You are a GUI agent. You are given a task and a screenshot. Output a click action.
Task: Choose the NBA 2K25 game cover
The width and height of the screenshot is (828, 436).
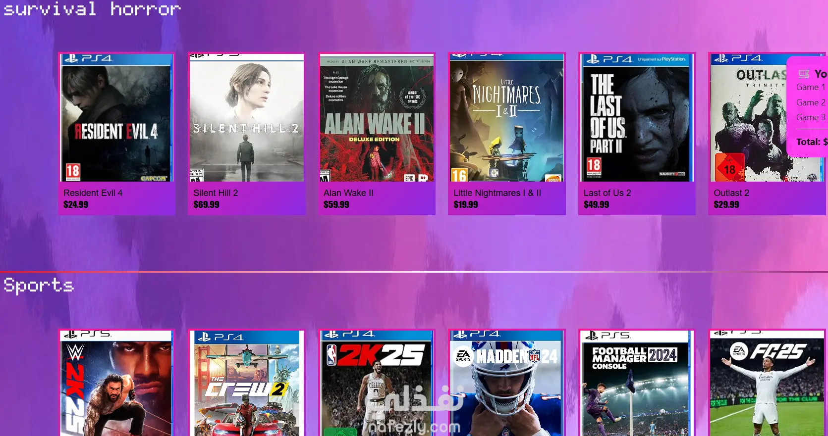pyautogui.click(x=377, y=384)
